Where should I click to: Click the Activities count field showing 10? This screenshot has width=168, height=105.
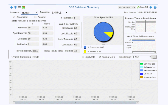(x=33, y=28)
